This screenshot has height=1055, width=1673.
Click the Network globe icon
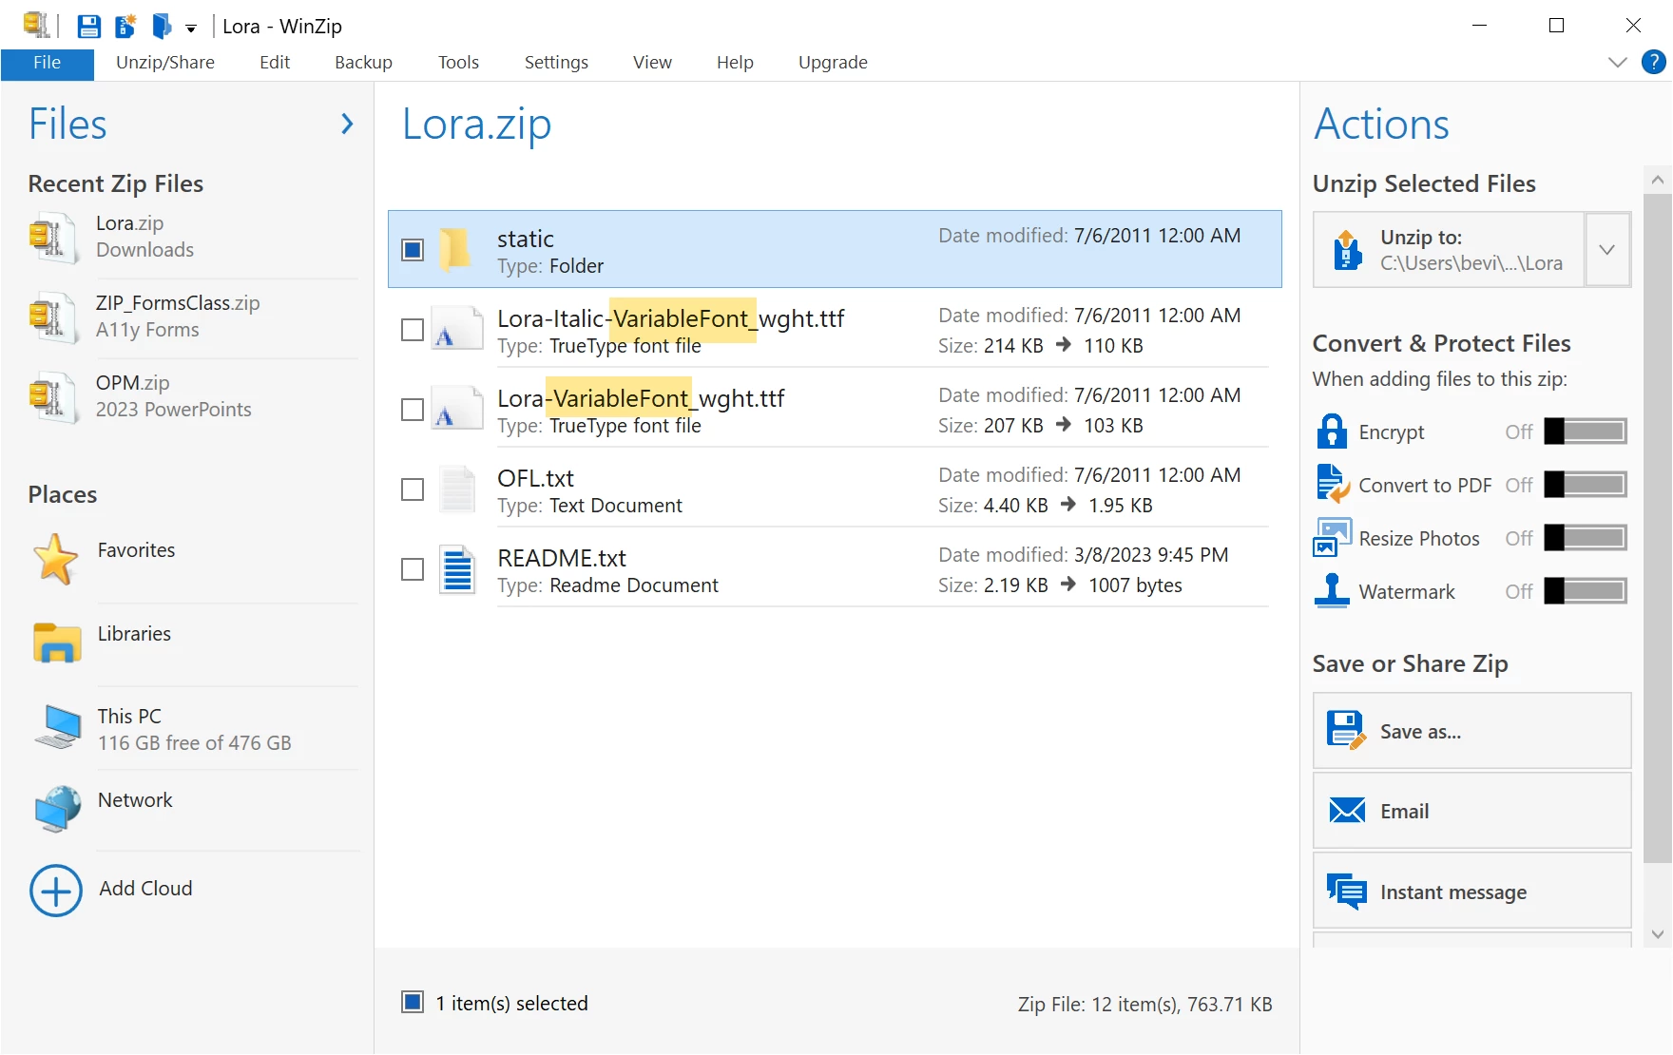coord(58,809)
